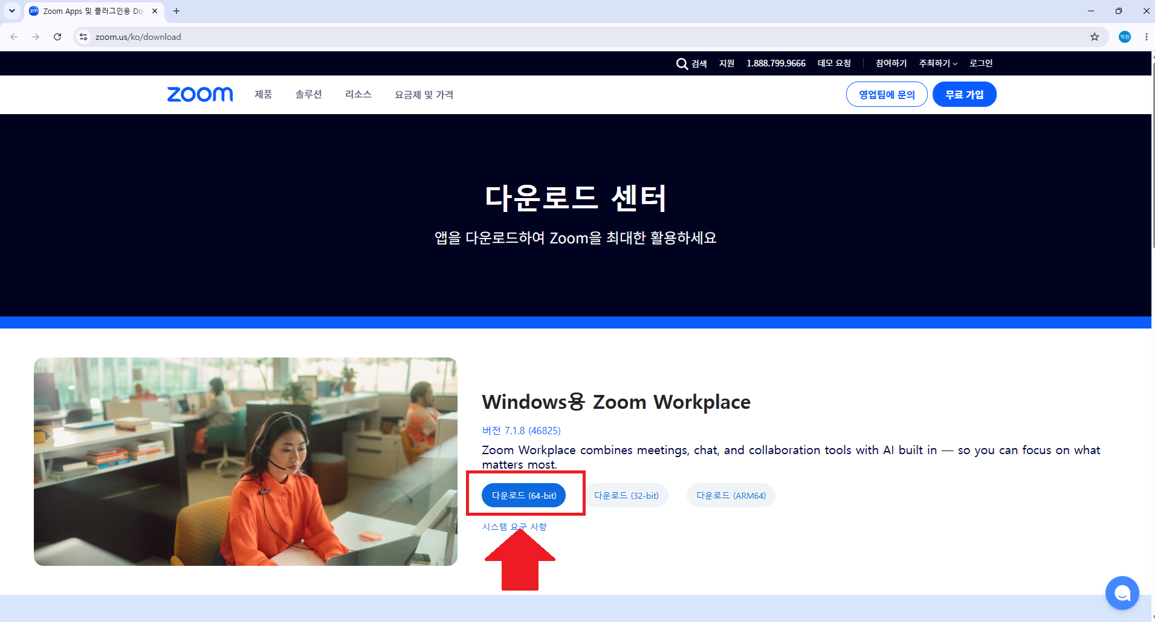Open Chrome profile avatar icon

click(1125, 37)
